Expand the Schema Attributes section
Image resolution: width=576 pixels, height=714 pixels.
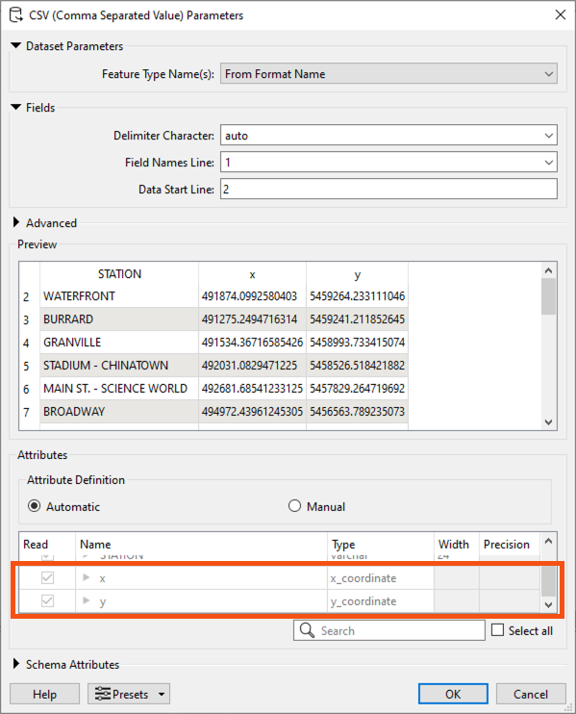pyautogui.click(x=16, y=664)
